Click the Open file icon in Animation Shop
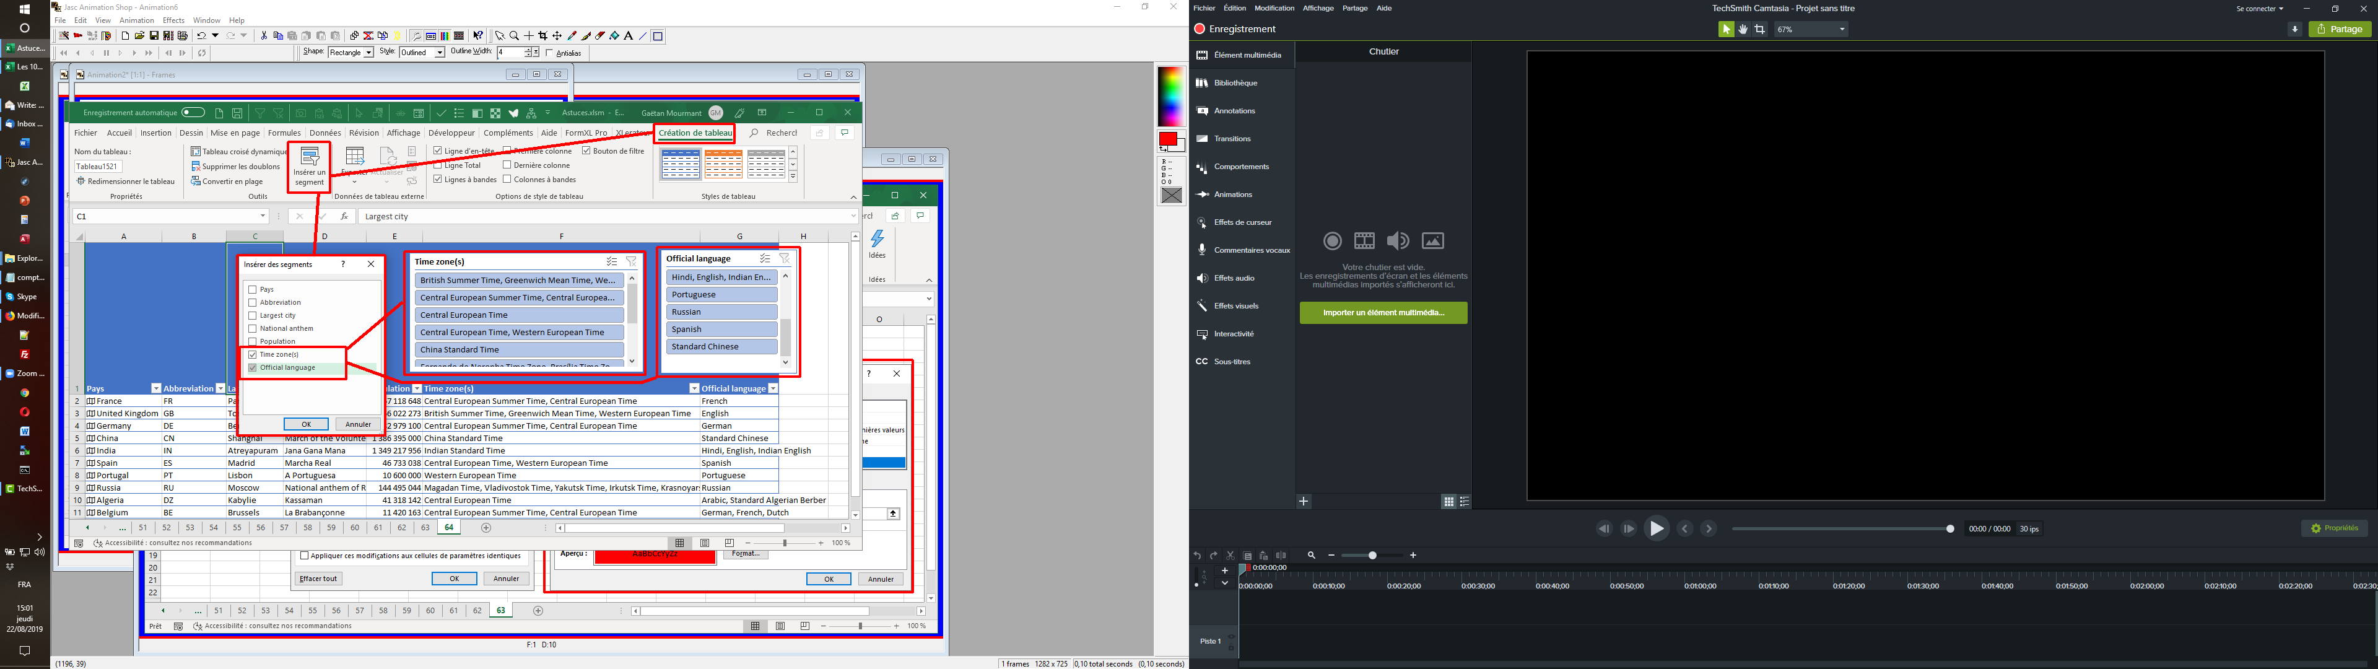 [x=139, y=36]
